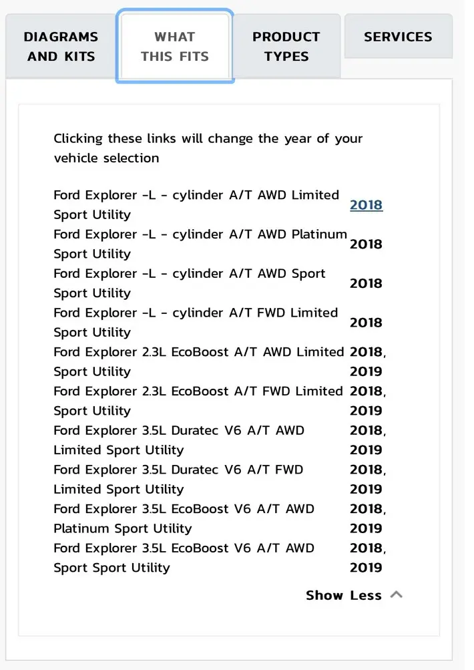Viewport: 474px width, 670px height.
Task: Select the What This Fits tab
Action: pyautogui.click(x=175, y=46)
